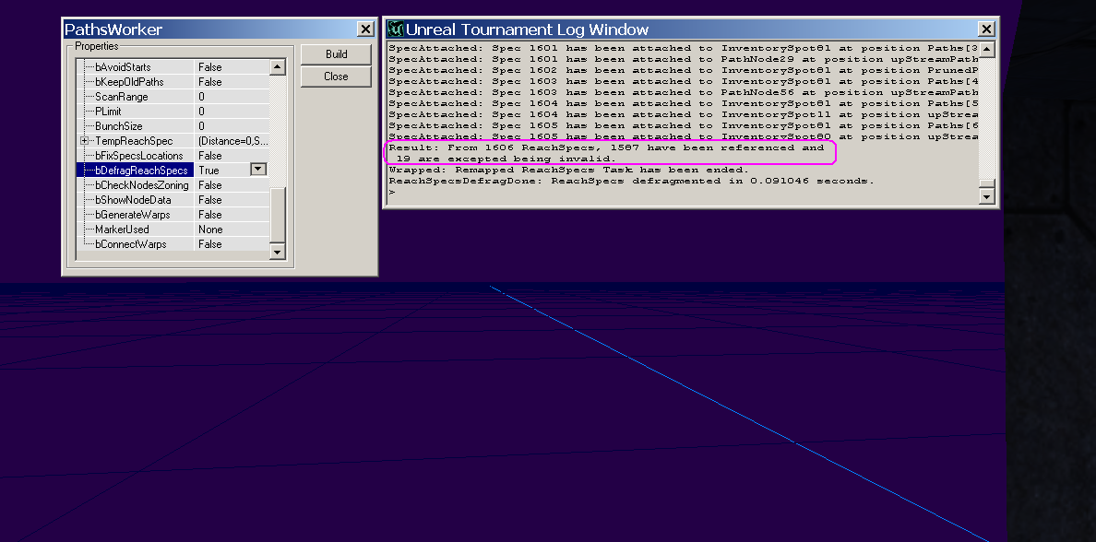Screen dimensions: 1096x542
Task: Click the properties list scrollbar thumb
Action: pyautogui.click(x=278, y=214)
